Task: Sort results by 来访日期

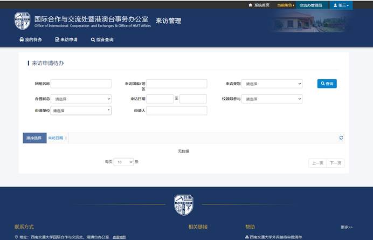Action: click(57, 138)
